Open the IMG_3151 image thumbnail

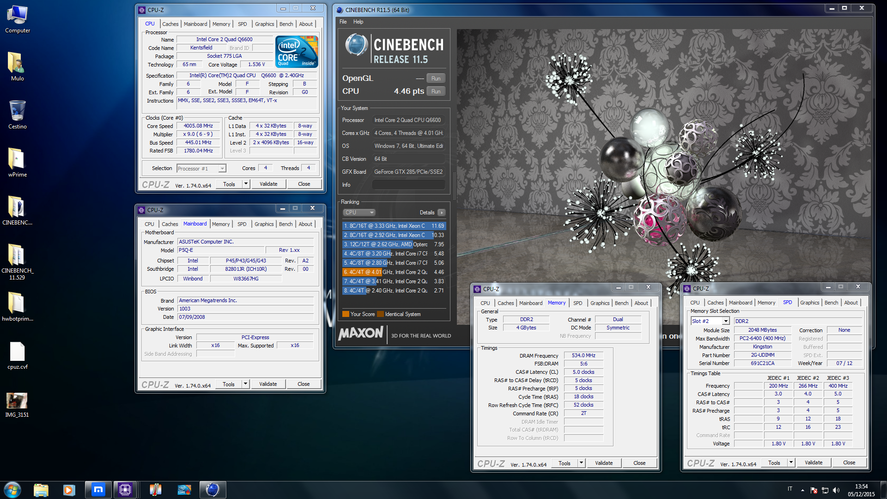(18, 405)
